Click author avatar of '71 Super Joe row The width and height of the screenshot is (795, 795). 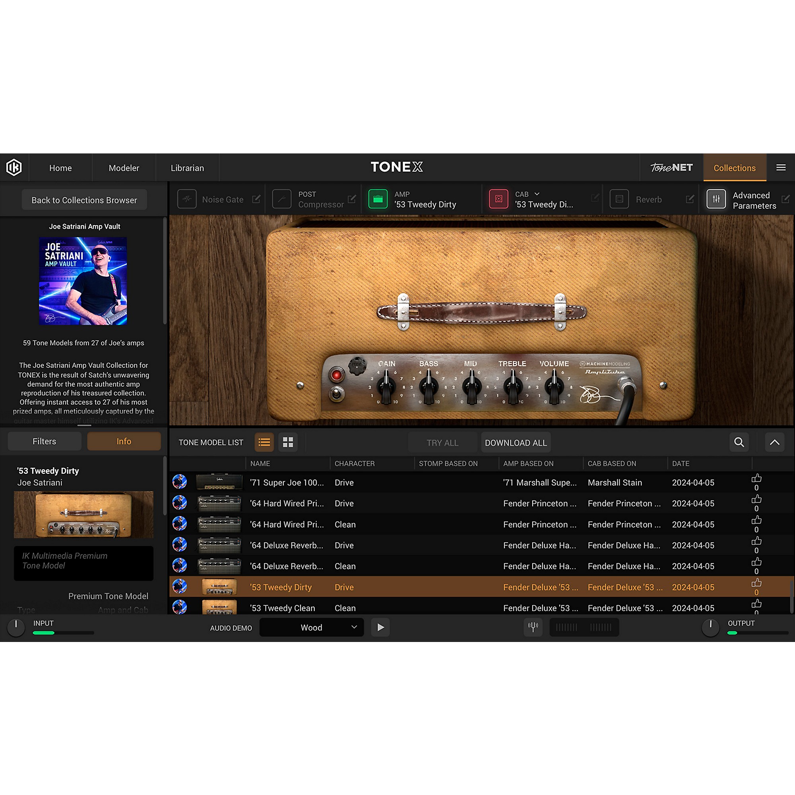pyautogui.click(x=179, y=482)
